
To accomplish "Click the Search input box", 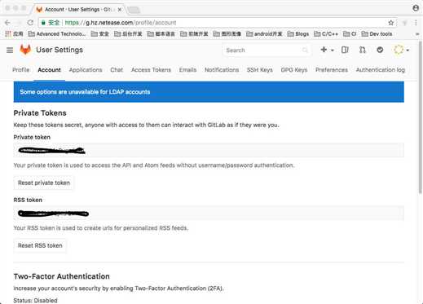I will click(267, 51).
